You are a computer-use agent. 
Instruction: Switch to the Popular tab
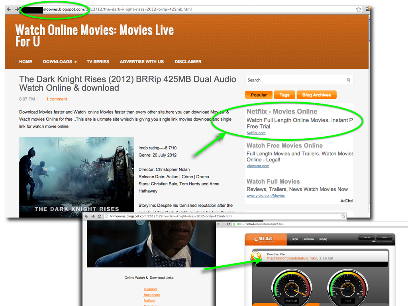pos(259,95)
